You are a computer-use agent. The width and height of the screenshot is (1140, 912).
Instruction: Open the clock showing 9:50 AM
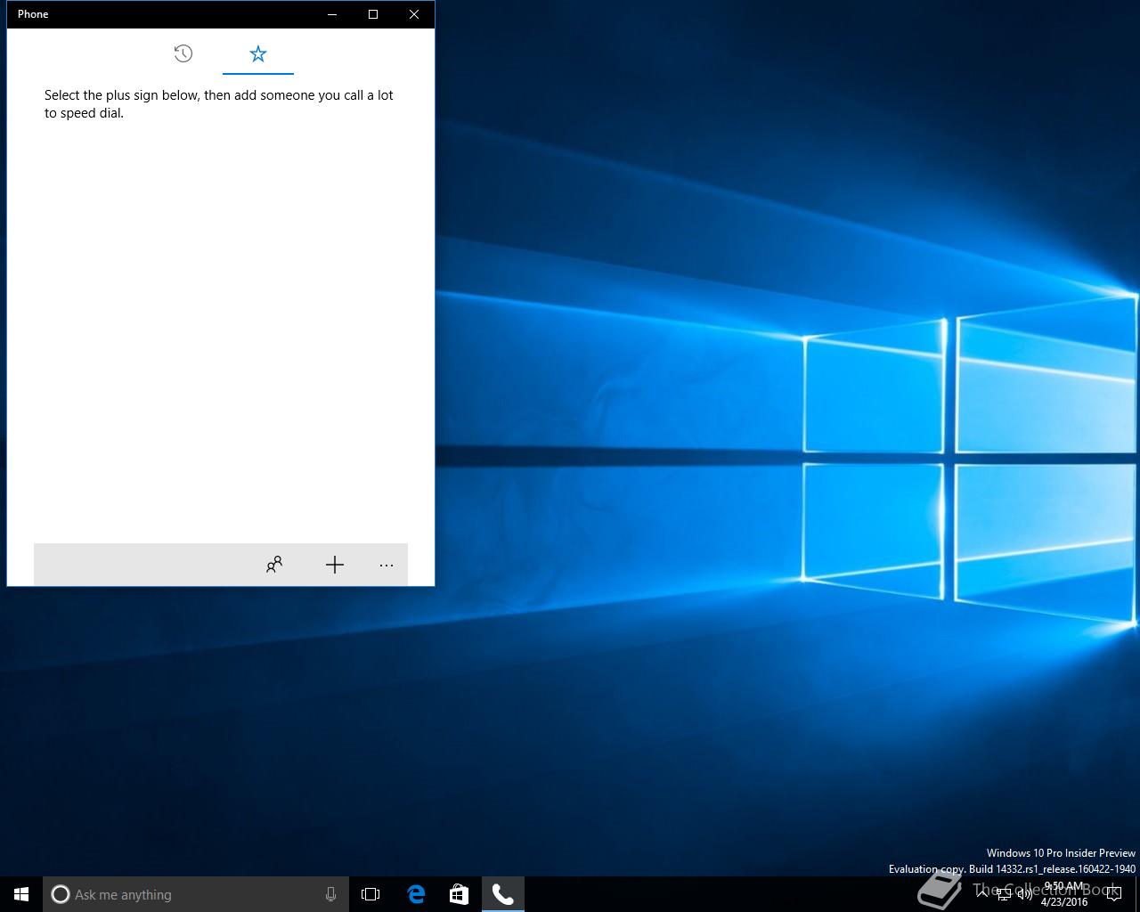1063,894
